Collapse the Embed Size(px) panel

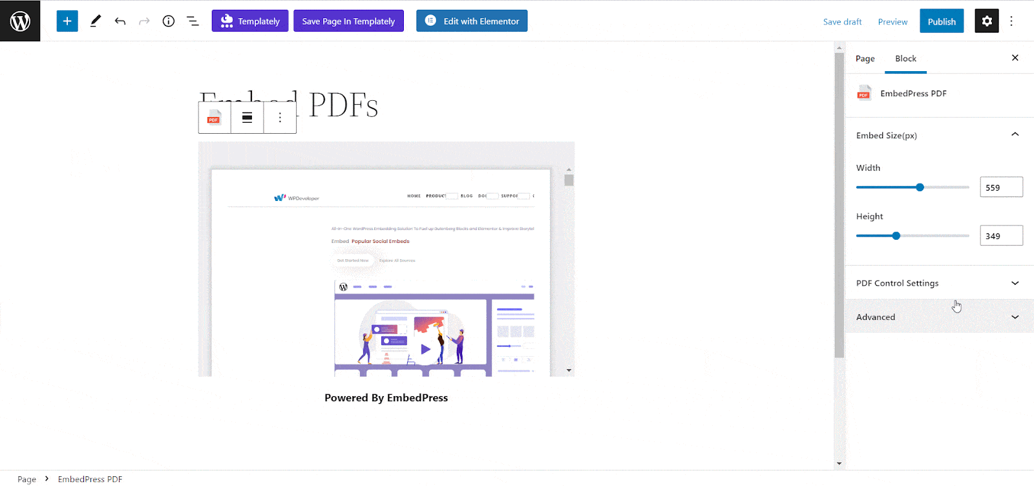pyautogui.click(x=939, y=135)
